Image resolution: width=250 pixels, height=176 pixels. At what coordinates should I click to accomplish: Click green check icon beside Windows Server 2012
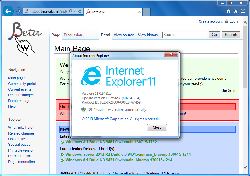click(x=62, y=155)
